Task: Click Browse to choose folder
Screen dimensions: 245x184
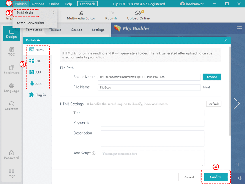Action: tap(212, 77)
